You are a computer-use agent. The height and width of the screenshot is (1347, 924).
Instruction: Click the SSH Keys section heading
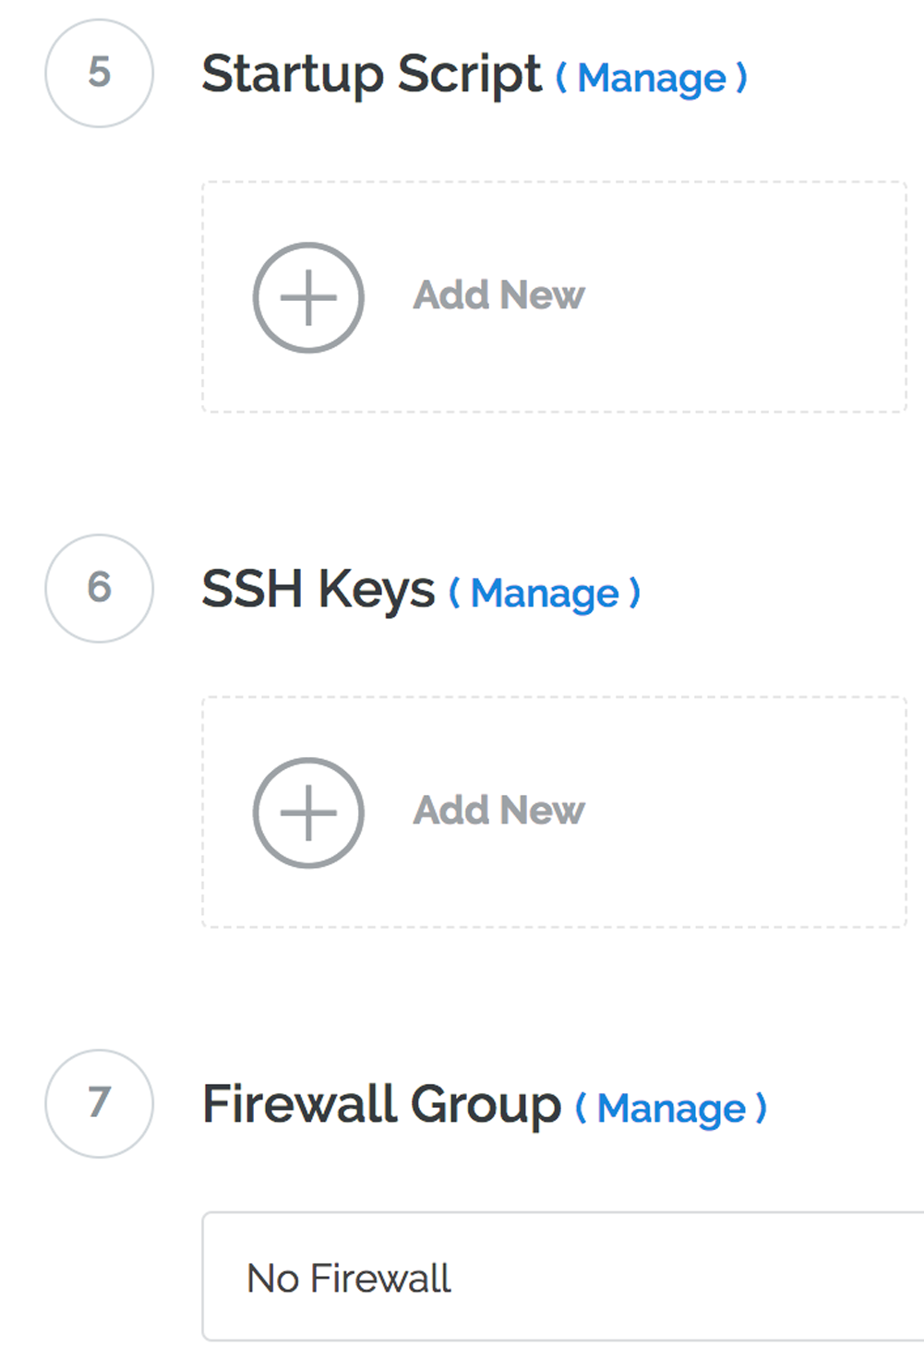318,589
